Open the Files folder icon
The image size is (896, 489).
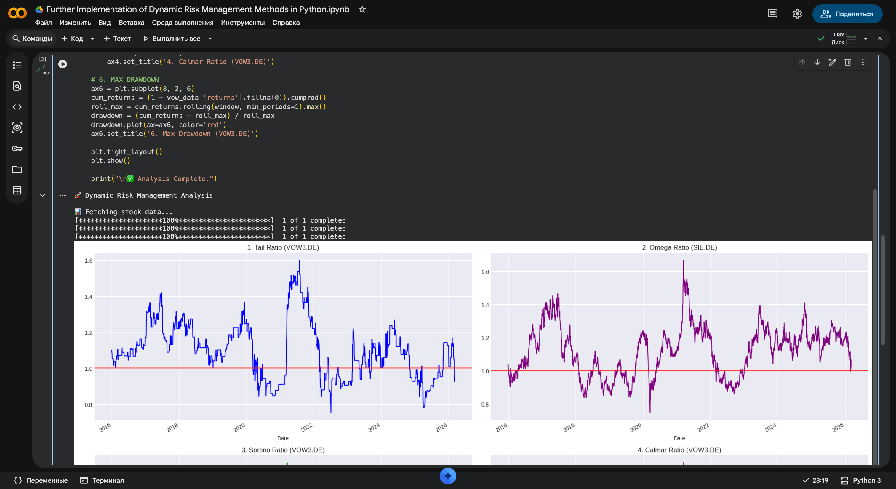point(17,170)
